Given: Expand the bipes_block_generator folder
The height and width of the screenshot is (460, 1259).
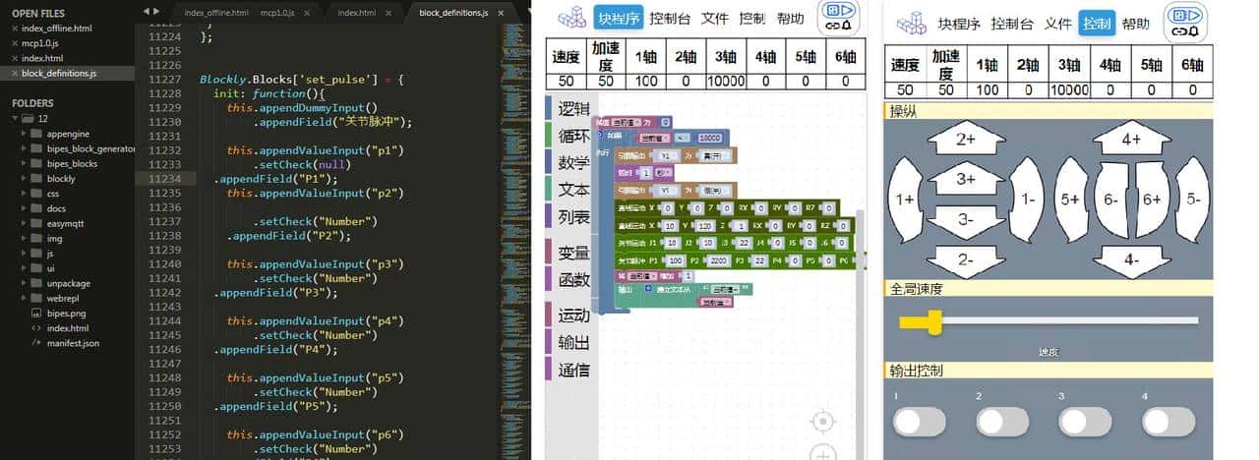Looking at the screenshot, I should [x=24, y=148].
